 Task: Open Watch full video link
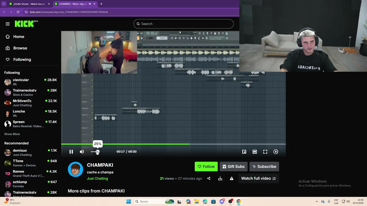pyautogui.click(x=258, y=178)
